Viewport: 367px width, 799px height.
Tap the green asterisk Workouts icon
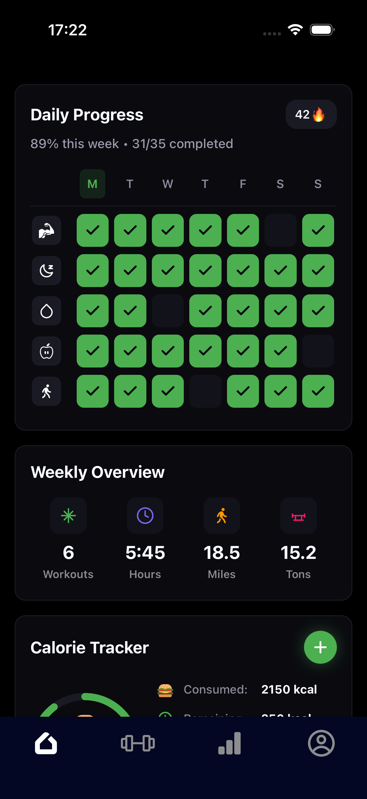(x=68, y=516)
